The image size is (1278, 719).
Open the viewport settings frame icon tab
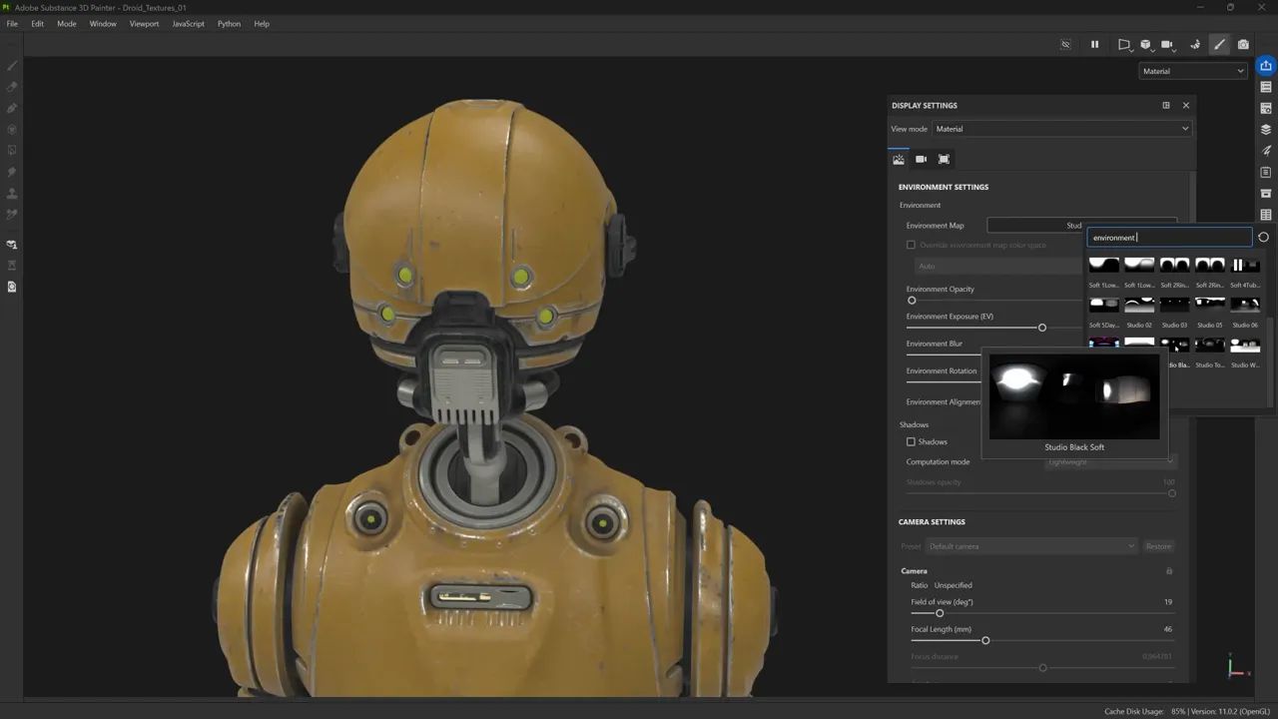pyautogui.click(x=944, y=159)
